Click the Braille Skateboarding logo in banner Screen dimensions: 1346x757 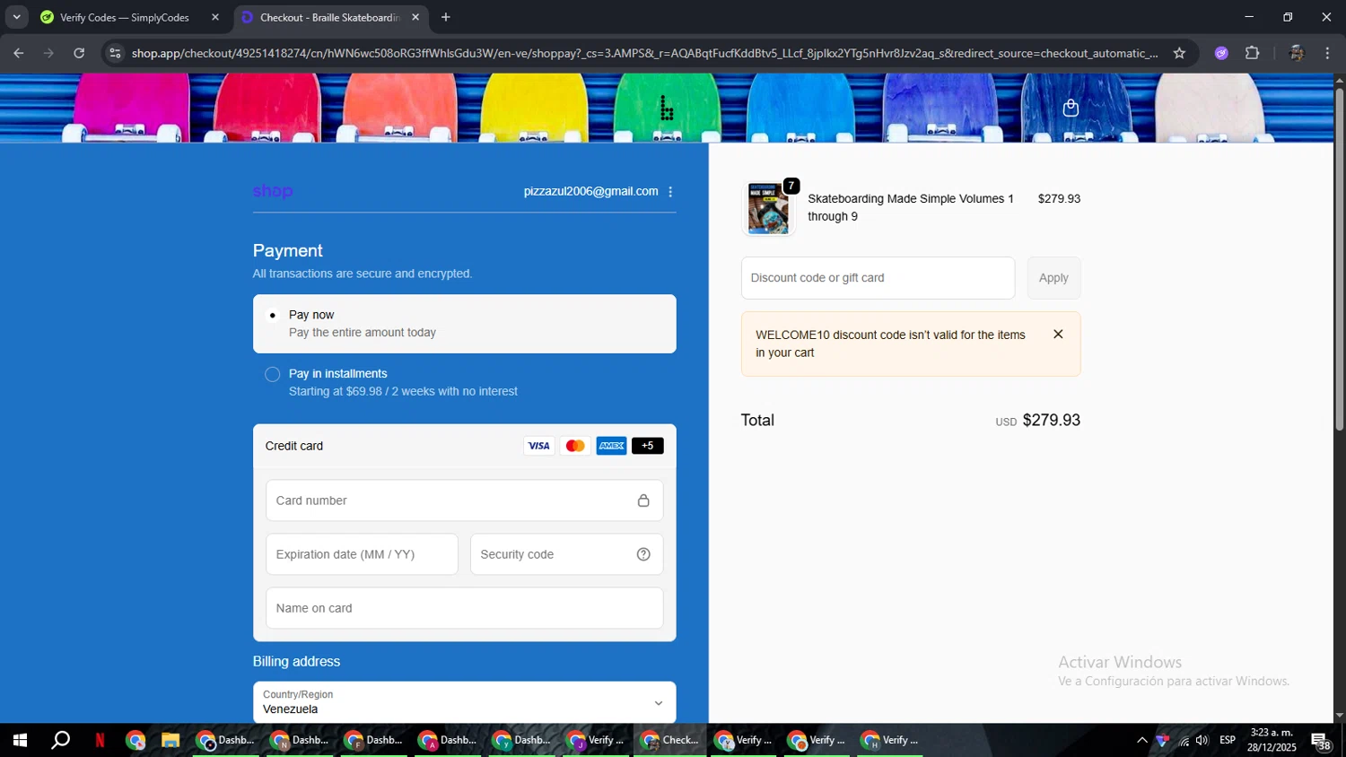pyautogui.click(x=667, y=108)
